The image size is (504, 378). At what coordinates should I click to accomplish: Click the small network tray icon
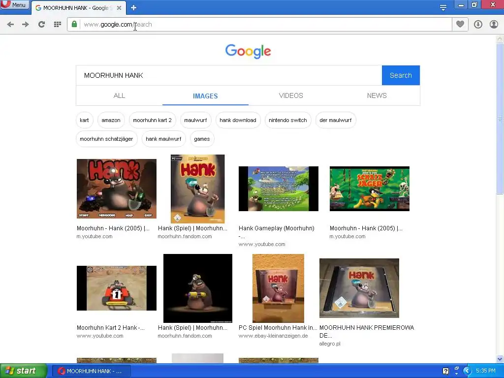[x=456, y=368]
